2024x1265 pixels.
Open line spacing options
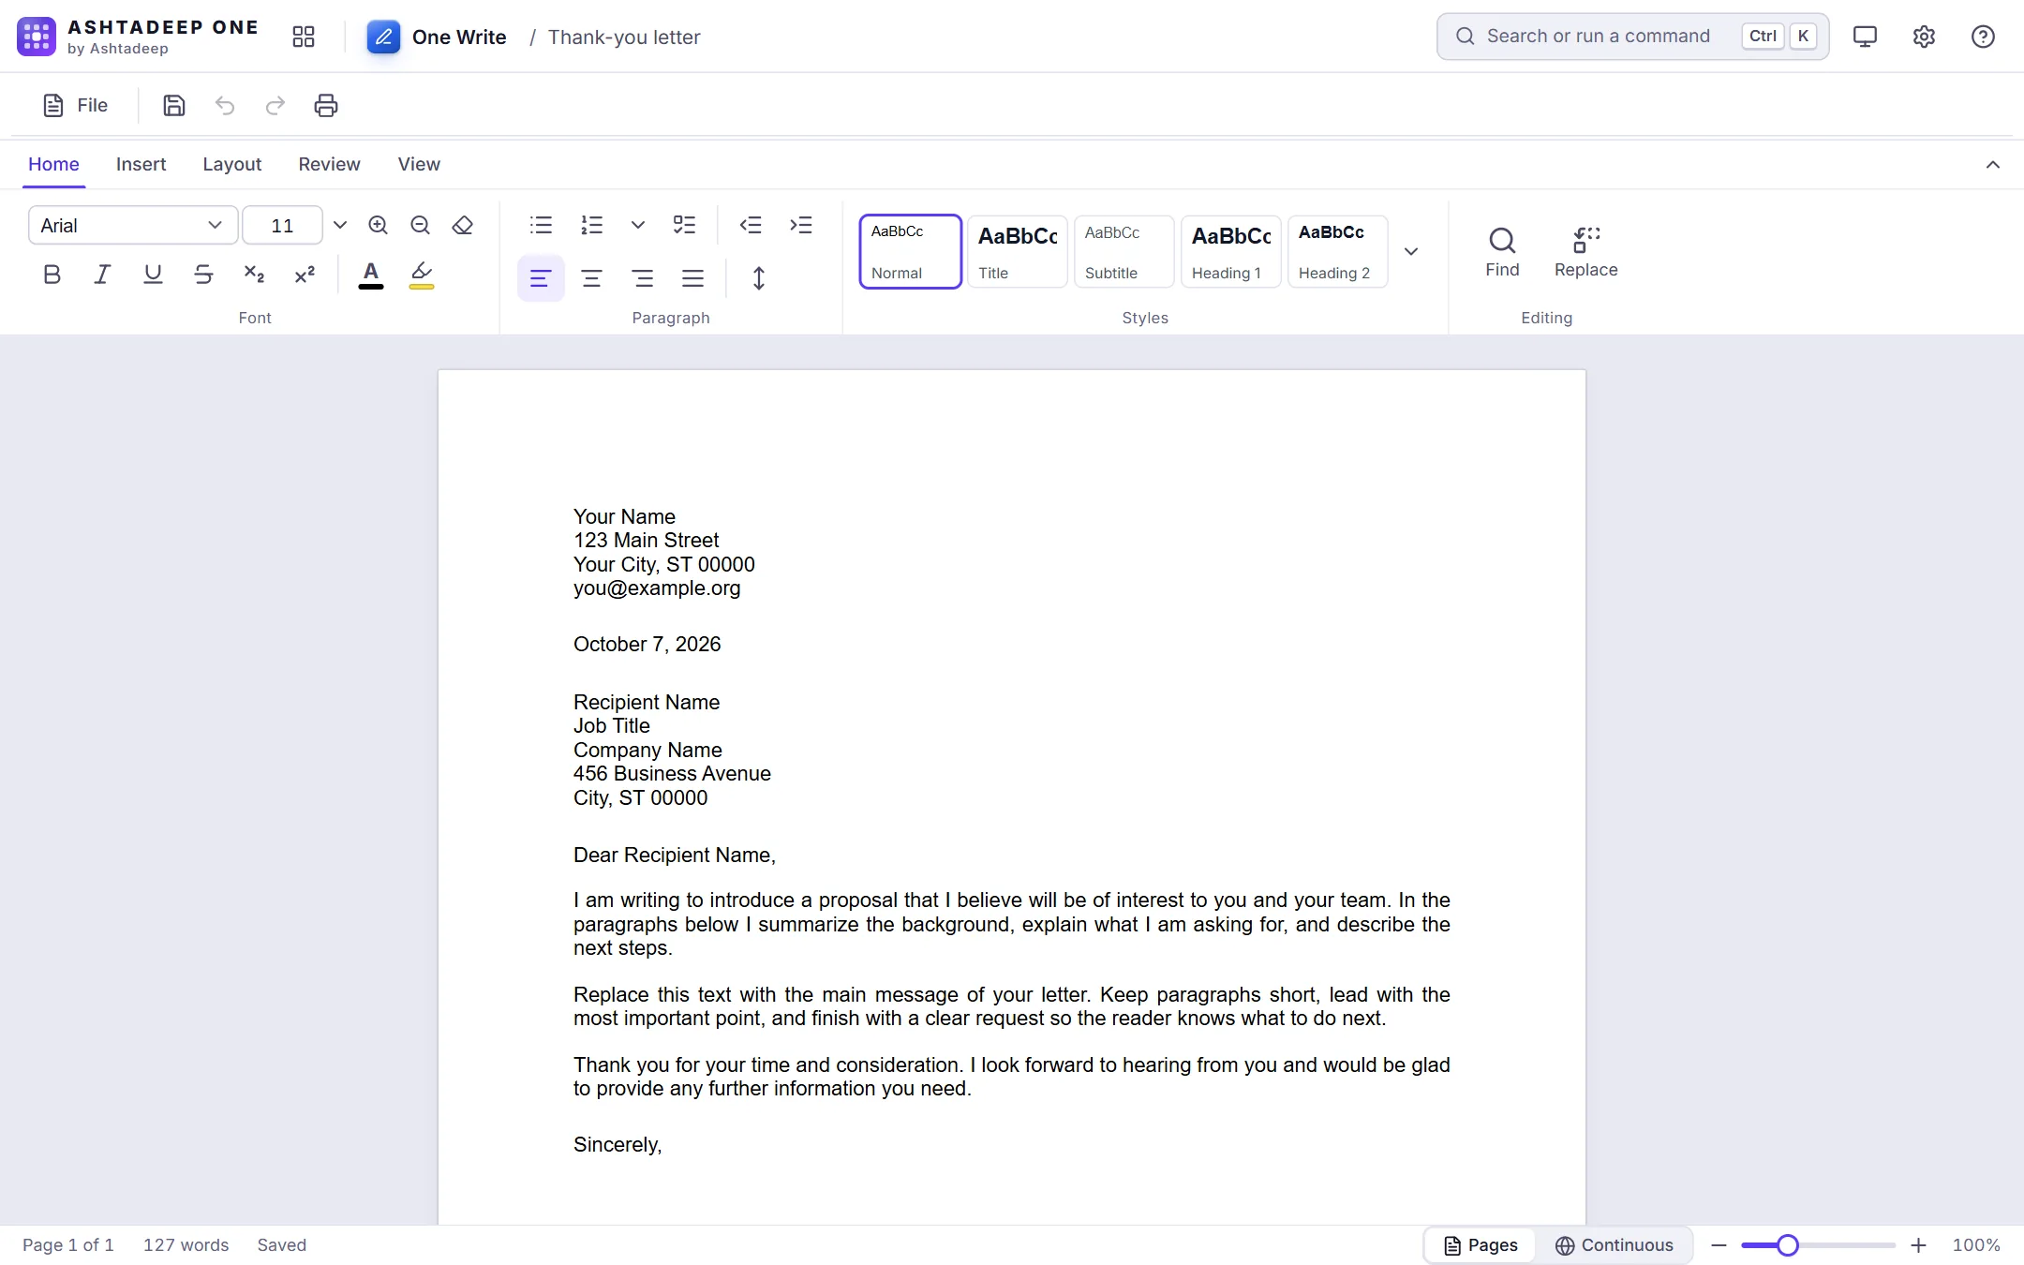coord(759,278)
